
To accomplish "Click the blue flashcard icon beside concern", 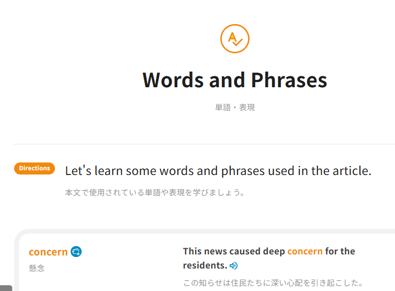I will [76, 252].
